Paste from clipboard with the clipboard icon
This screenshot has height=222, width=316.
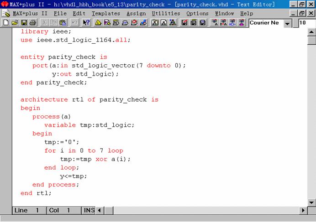click(63, 22)
